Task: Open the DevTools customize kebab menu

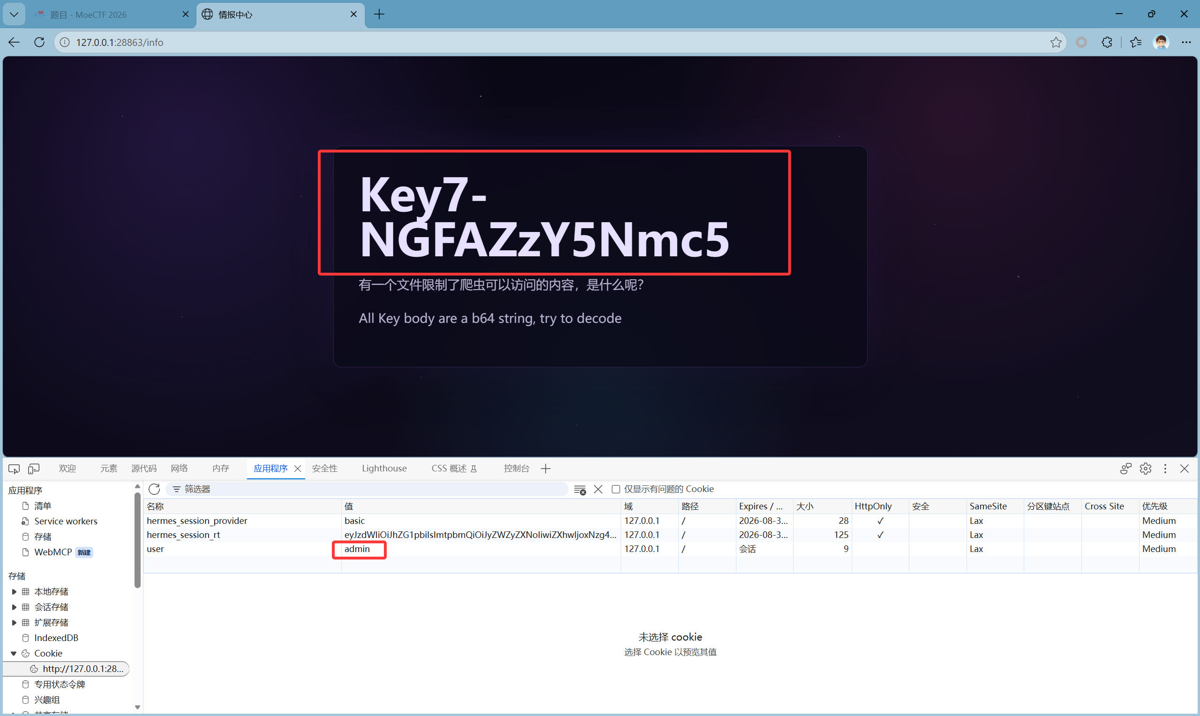Action: pos(1165,469)
